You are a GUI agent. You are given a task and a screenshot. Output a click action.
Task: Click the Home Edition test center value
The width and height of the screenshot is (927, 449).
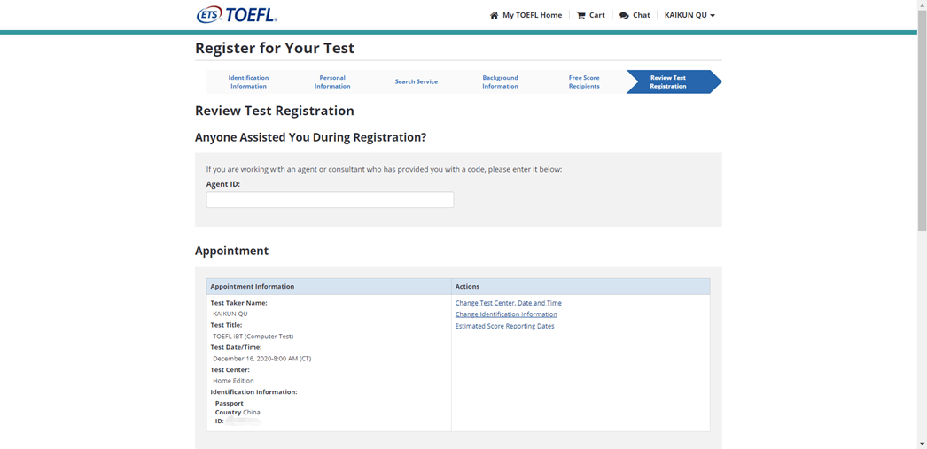click(233, 381)
